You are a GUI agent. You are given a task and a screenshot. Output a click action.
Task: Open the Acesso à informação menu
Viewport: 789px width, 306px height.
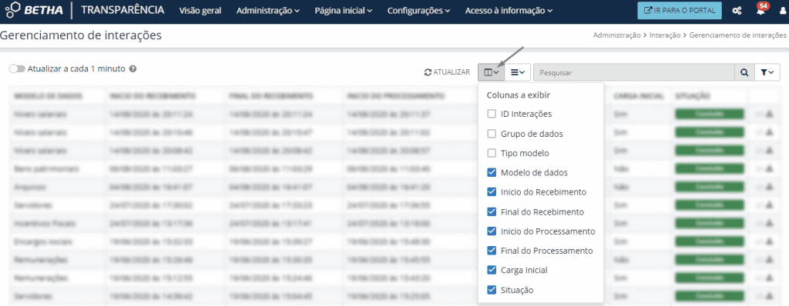click(x=509, y=11)
